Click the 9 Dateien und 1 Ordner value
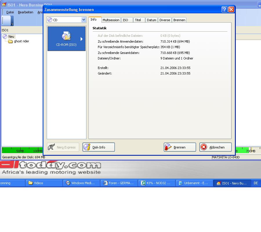 [x=177, y=58]
